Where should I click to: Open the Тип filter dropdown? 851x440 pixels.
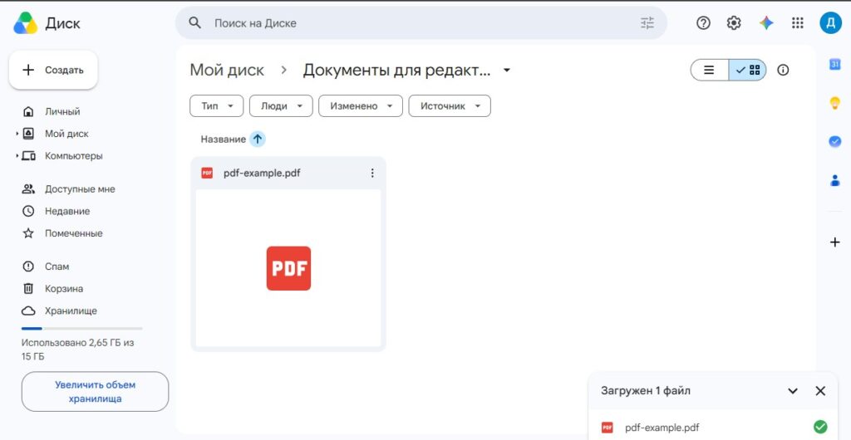tap(217, 106)
